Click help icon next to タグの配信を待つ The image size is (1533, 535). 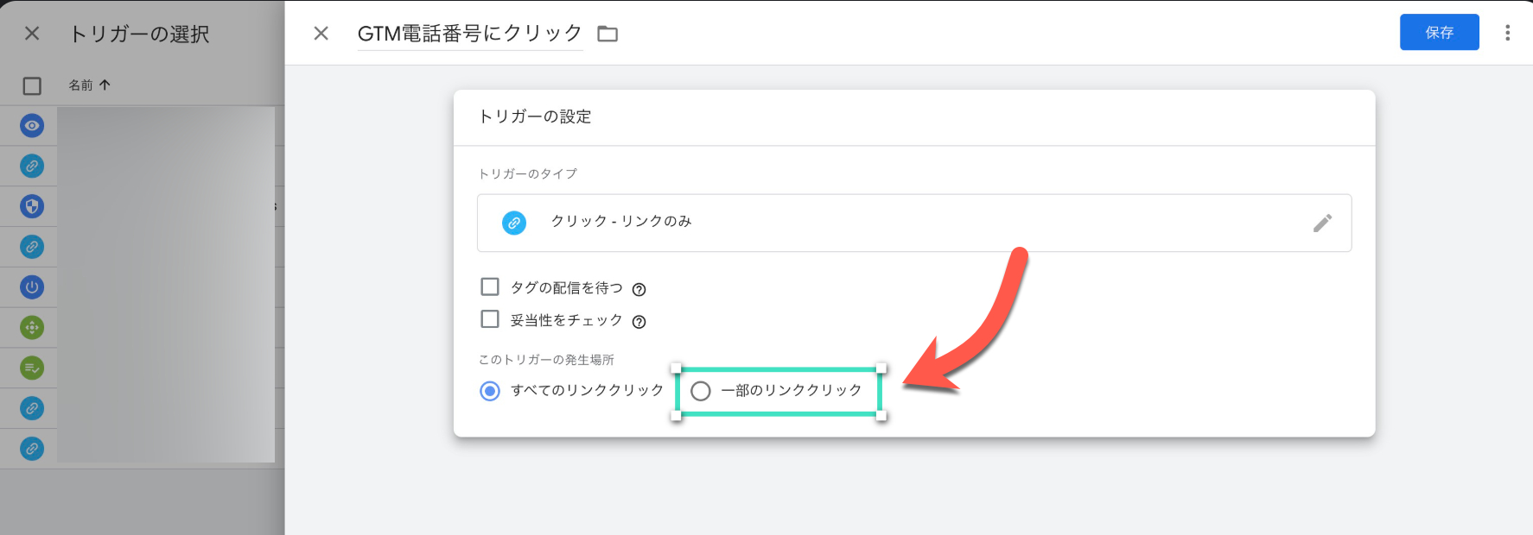[639, 290]
